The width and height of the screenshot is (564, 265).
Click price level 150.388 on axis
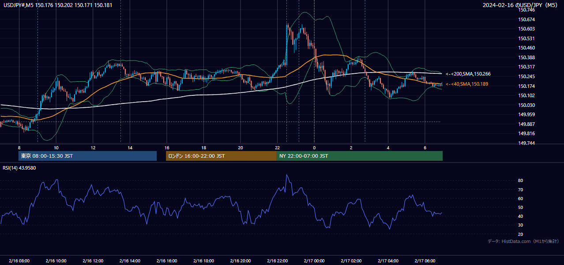point(526,57)
